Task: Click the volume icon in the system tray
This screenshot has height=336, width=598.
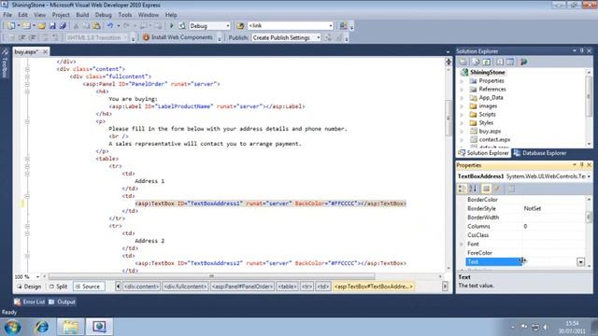Action: (x=546, y=327)
